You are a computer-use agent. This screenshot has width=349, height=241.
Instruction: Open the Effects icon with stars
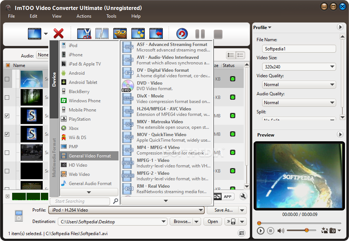138,34
